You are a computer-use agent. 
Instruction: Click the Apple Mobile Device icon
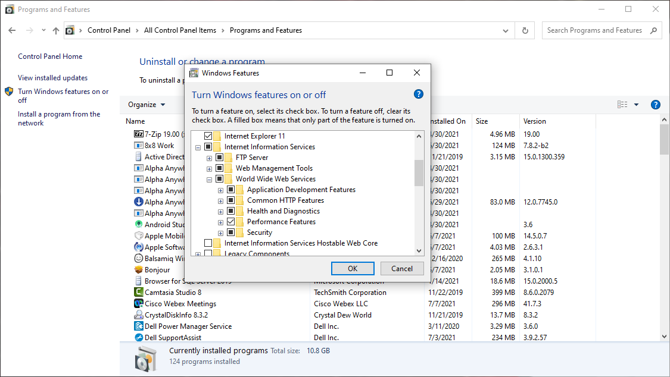coord(138,236)
